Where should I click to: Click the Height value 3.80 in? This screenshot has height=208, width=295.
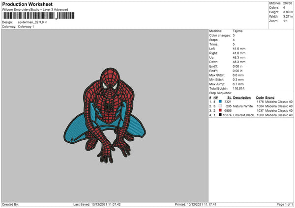pos(288,12)
